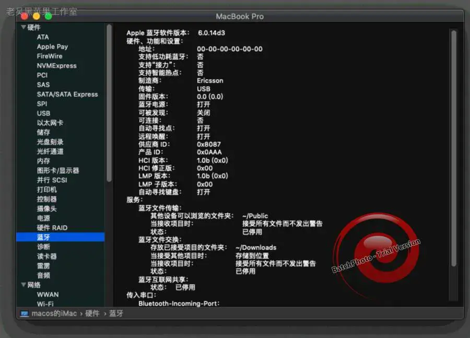
Task: Click the 存储到位置 value
Action: pos(252,256)
